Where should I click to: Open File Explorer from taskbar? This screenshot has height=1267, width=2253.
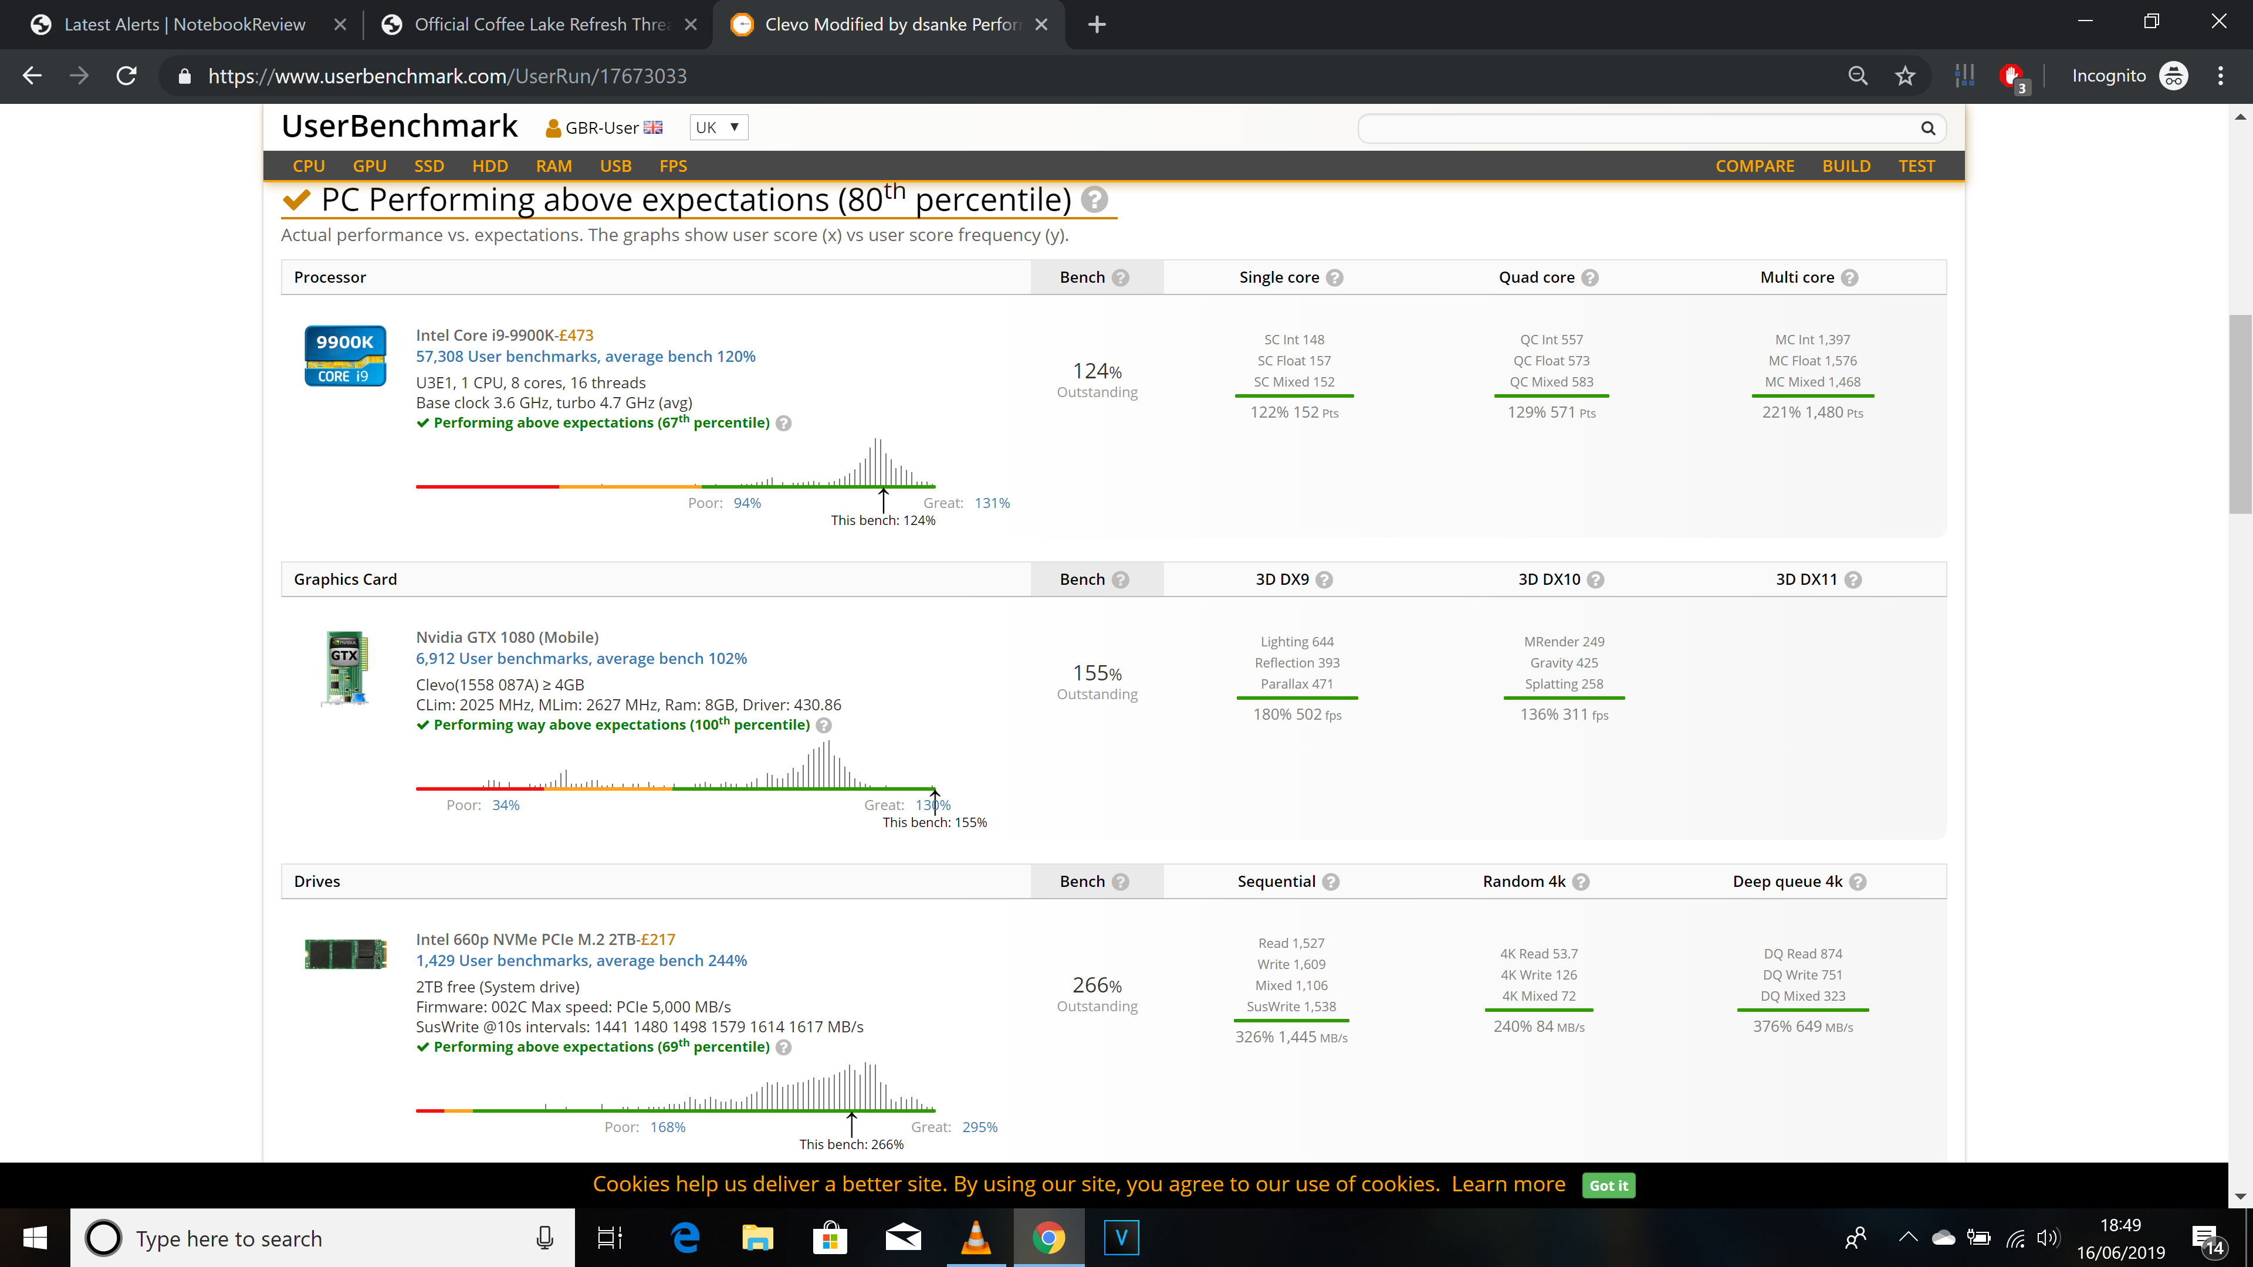tap(757, 1238)
